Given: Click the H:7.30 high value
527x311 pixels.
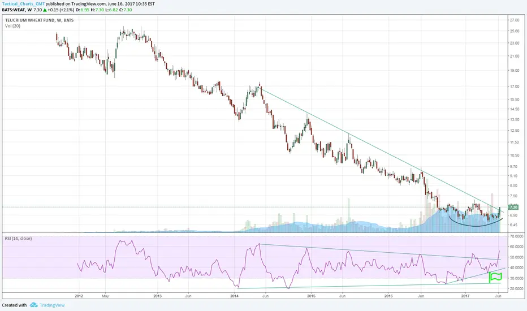Looking at the screenshot, I should click(x=97, y=10).
